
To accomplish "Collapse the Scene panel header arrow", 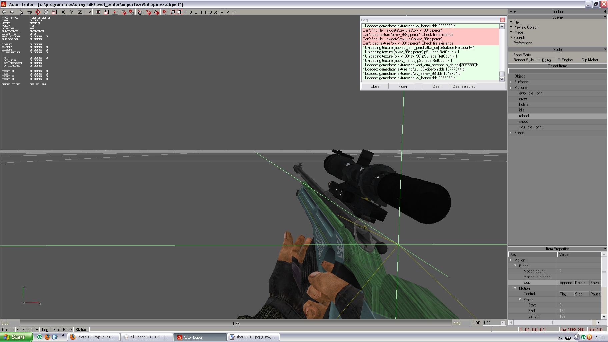I will pyautogui.click(x=605, y=17).
